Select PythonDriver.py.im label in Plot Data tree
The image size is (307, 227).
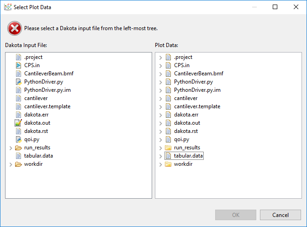point(197,90)
